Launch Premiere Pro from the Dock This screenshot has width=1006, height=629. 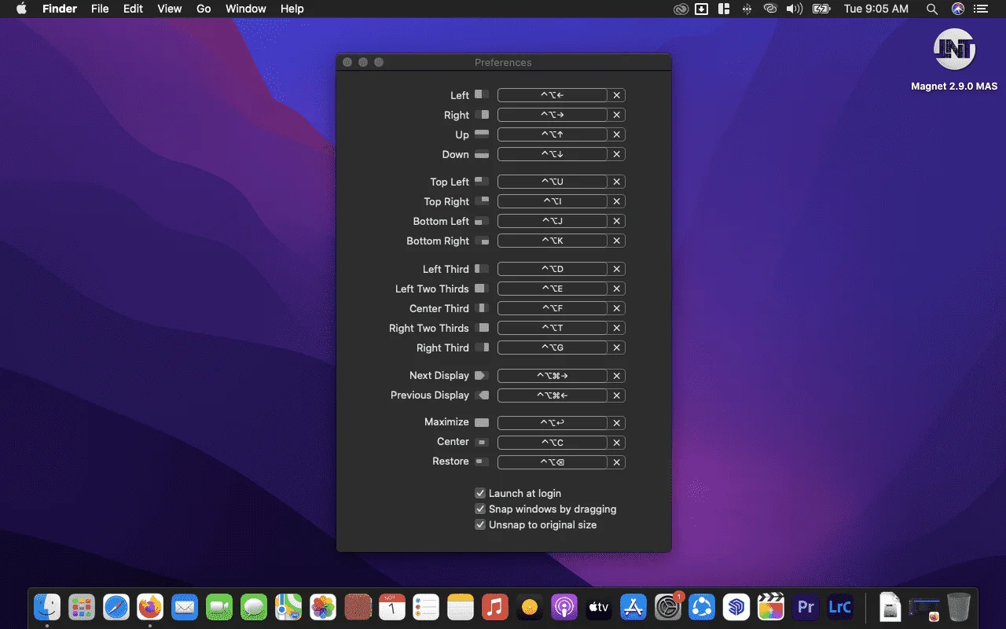pos(806,607)
